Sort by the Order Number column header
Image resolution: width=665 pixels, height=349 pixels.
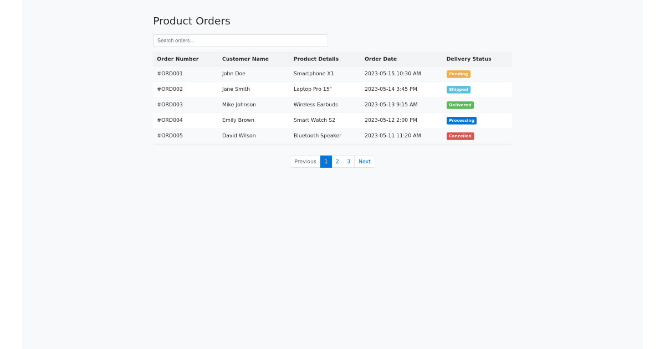[178, 59]
